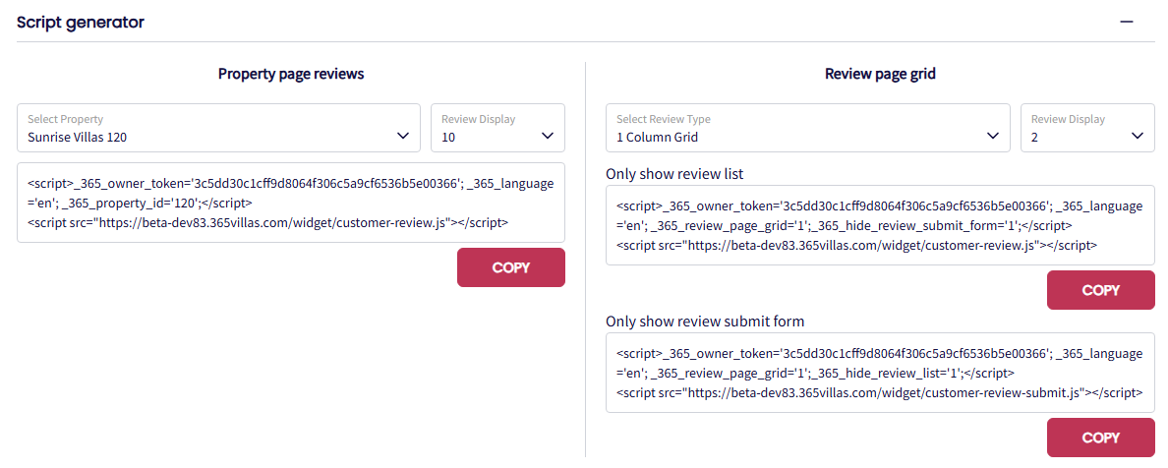Image resolution: width=1168 pixels, height=468 pixels.
Task: Click the '1 Column Grid' value
Action: (x=657, y=137)
